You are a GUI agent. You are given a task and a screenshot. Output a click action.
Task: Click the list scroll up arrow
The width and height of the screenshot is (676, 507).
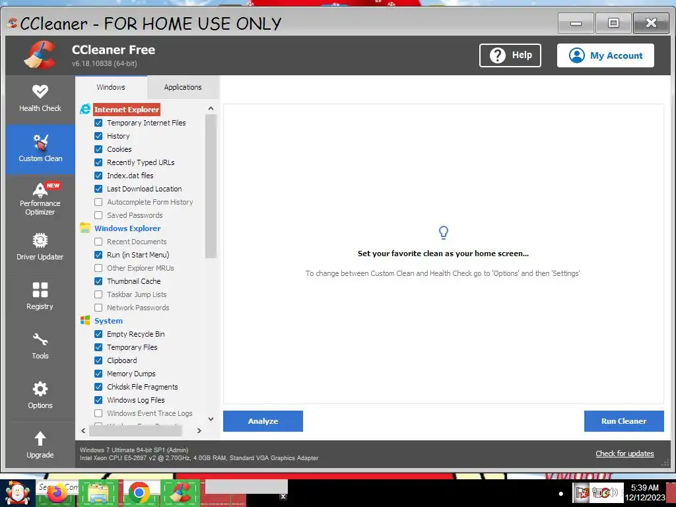211,108
